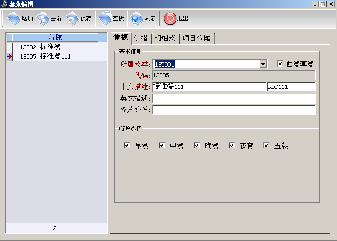Screen dimensions: 337x241
Task: Click the record count 2 in the list footer
Action: pyautogui.click(x=55, y=228)
